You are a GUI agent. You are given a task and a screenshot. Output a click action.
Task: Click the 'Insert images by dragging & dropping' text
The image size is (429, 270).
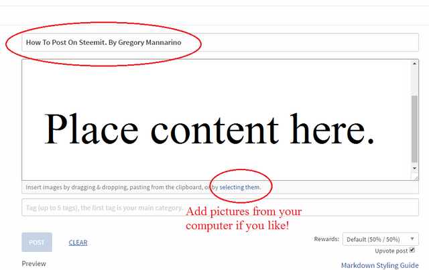coord(76,188)
